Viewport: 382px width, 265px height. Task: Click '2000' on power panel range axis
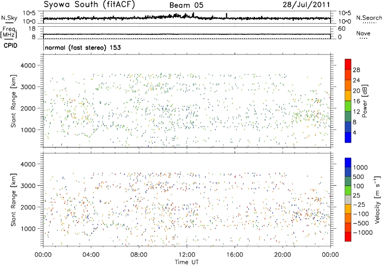[28, 108]
